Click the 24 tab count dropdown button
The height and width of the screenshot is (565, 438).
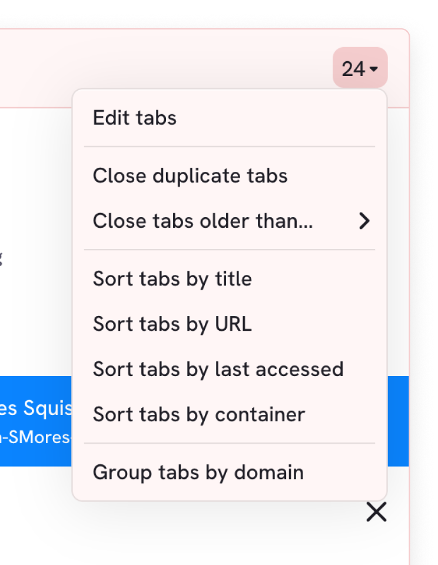pos(360,69)
